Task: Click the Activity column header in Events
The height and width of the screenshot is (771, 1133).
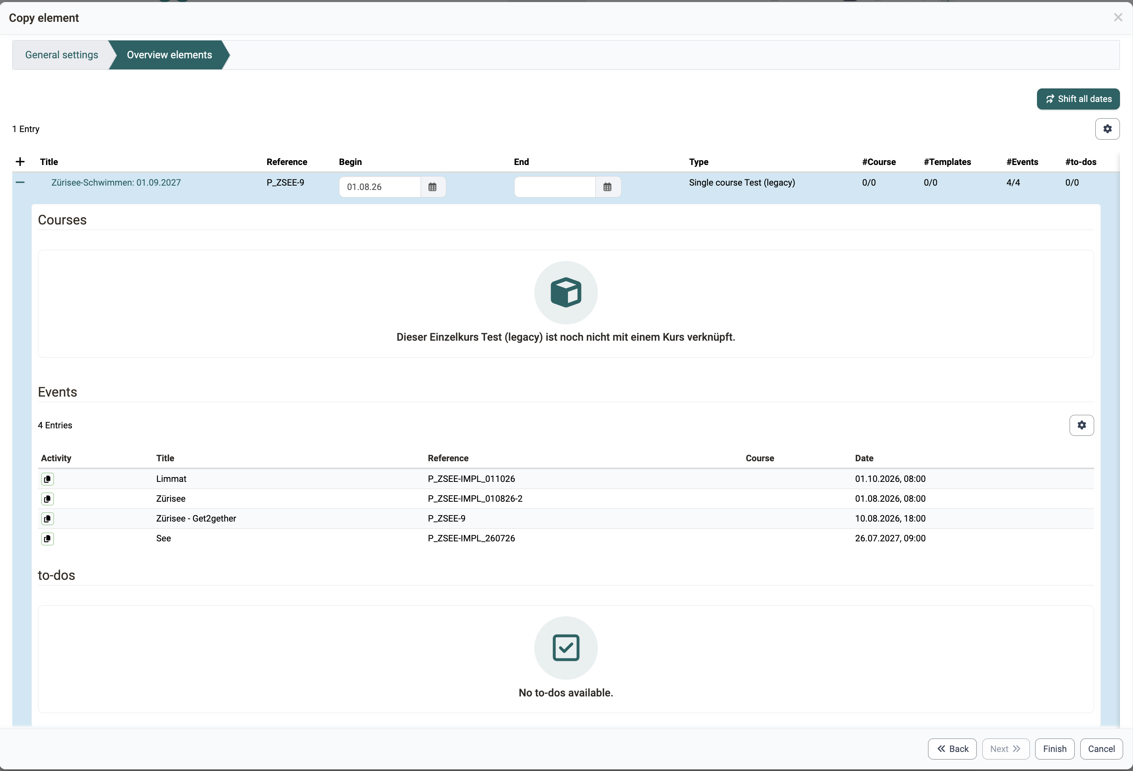Action: tap(56, 458)
